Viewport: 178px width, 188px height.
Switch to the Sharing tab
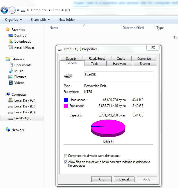coord(145,63)
